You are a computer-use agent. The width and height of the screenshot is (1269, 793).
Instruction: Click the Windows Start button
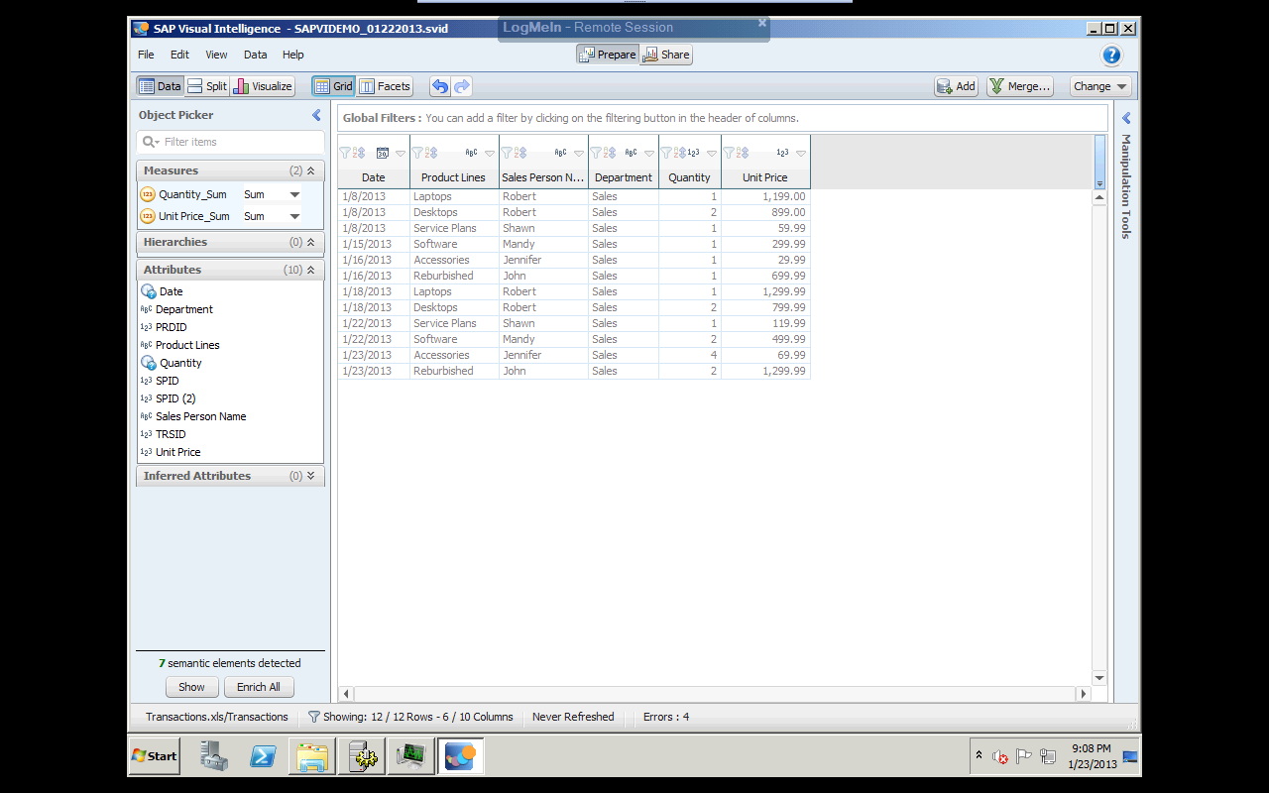(x=155, y=756)
